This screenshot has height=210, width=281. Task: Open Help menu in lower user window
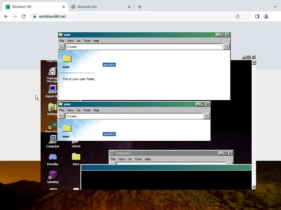[x=96, y=110]
